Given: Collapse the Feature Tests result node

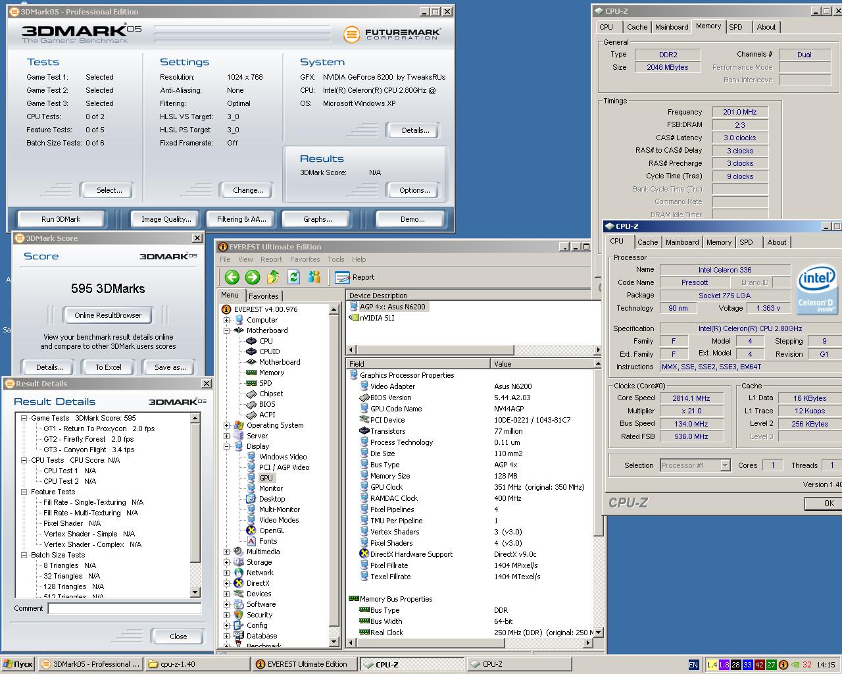Looking at the screenshot, I should 24,492.
